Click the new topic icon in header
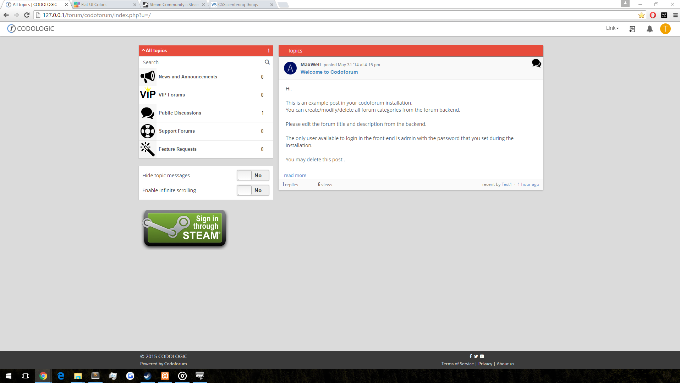Screen dimensions: 680x383 coord(632,29)
